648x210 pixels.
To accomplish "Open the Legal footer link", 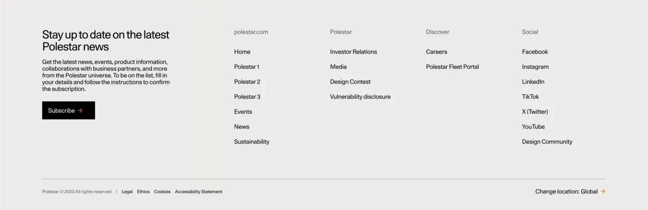I will 127,192.
